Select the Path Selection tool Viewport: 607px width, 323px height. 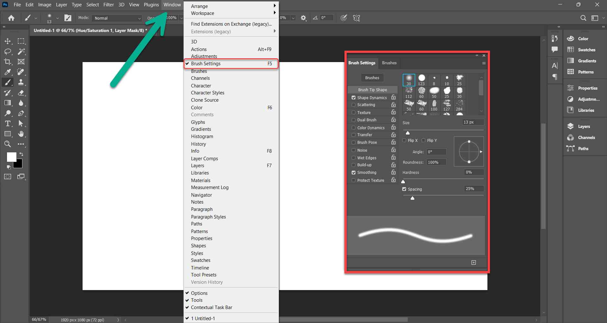pyautogui.click(x=21, y=123)
